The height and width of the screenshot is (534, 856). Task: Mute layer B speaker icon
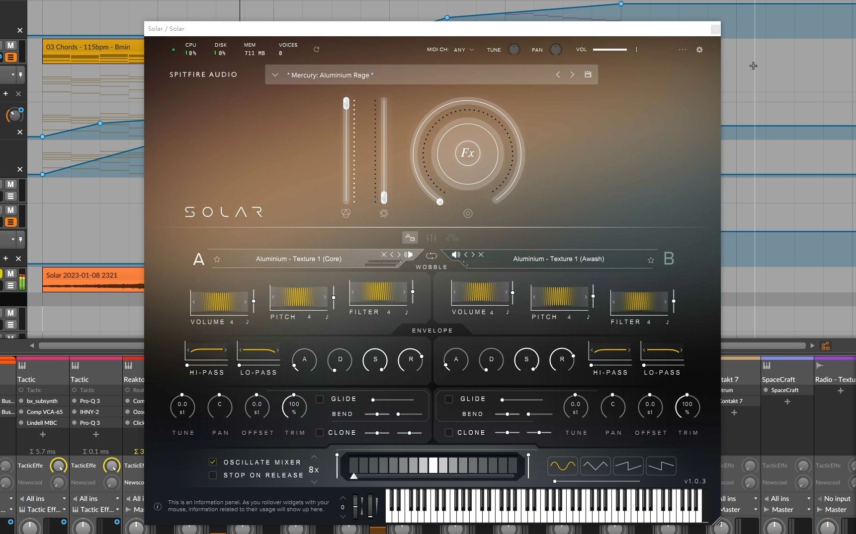455,255
